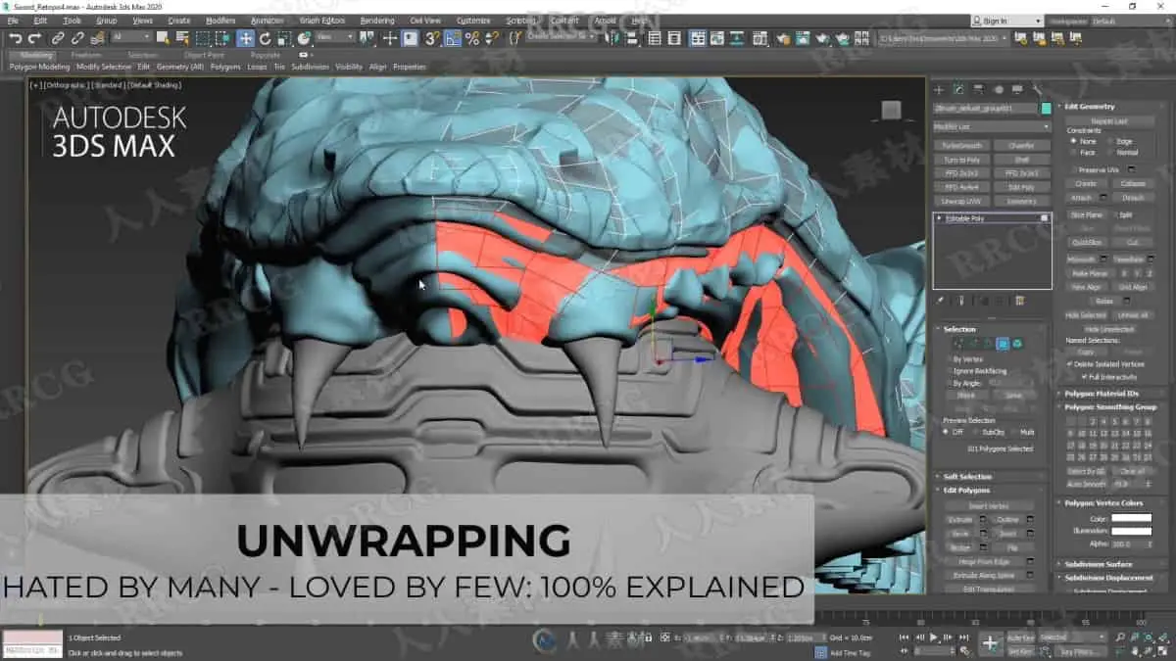Click the Collapse button in Edit Geometry

tap(1133, 183)
